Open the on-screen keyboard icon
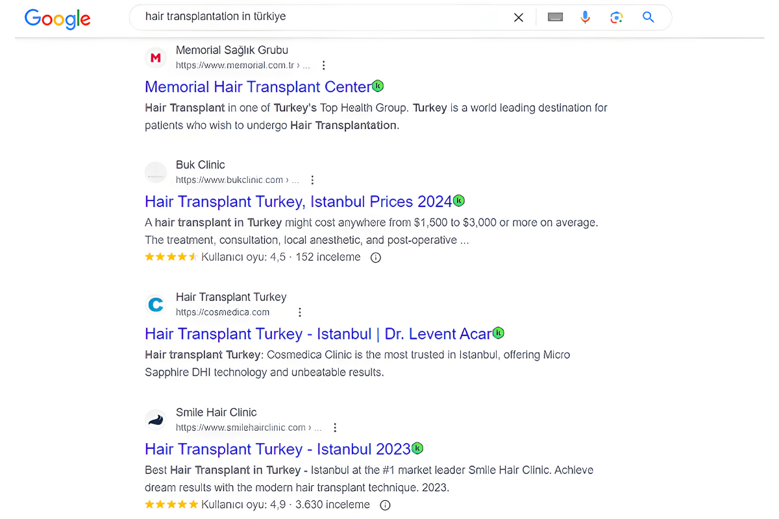Viewport: 779px width, 519px height. (555, 18)
